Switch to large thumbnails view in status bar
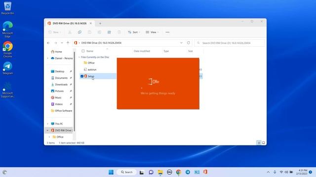 pyautogui.click(x=263, y=143)
